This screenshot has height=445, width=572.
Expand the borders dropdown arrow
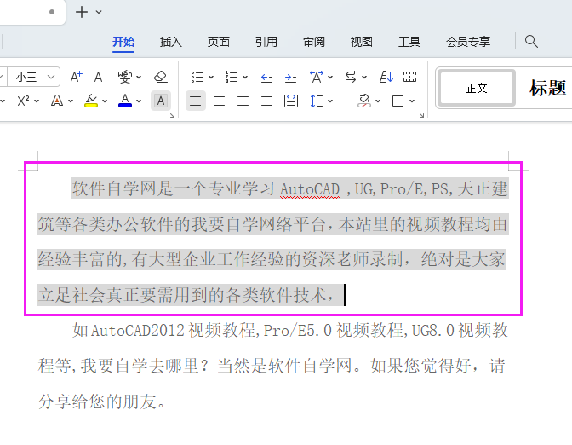point(412,101)
